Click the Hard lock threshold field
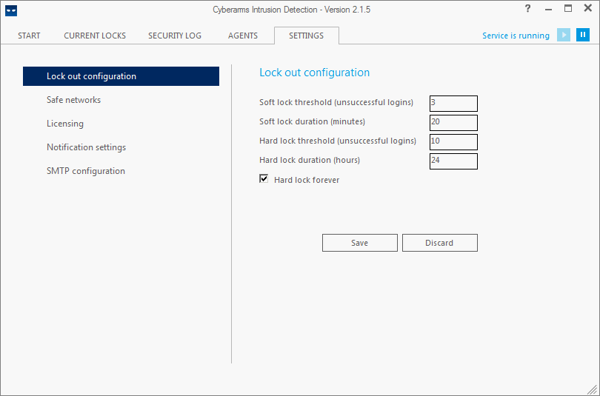600x396 pixels. tap(453, 142)
